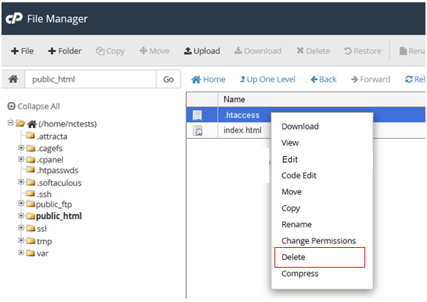427x302 pixels.
Task: Choose Copy from the context menu
Action: (291, 209)
